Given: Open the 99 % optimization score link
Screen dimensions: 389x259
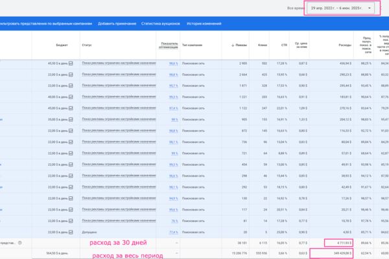Looking at the screenshot, I should coord(174,153).
